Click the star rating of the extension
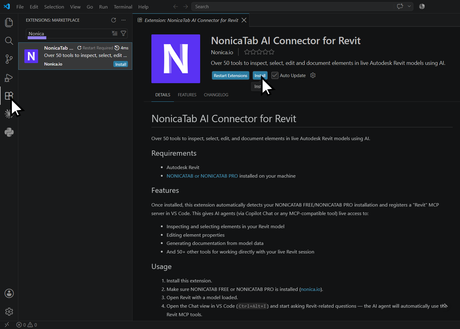The height and width of the screenshot is (329, 460). [259, 52]
